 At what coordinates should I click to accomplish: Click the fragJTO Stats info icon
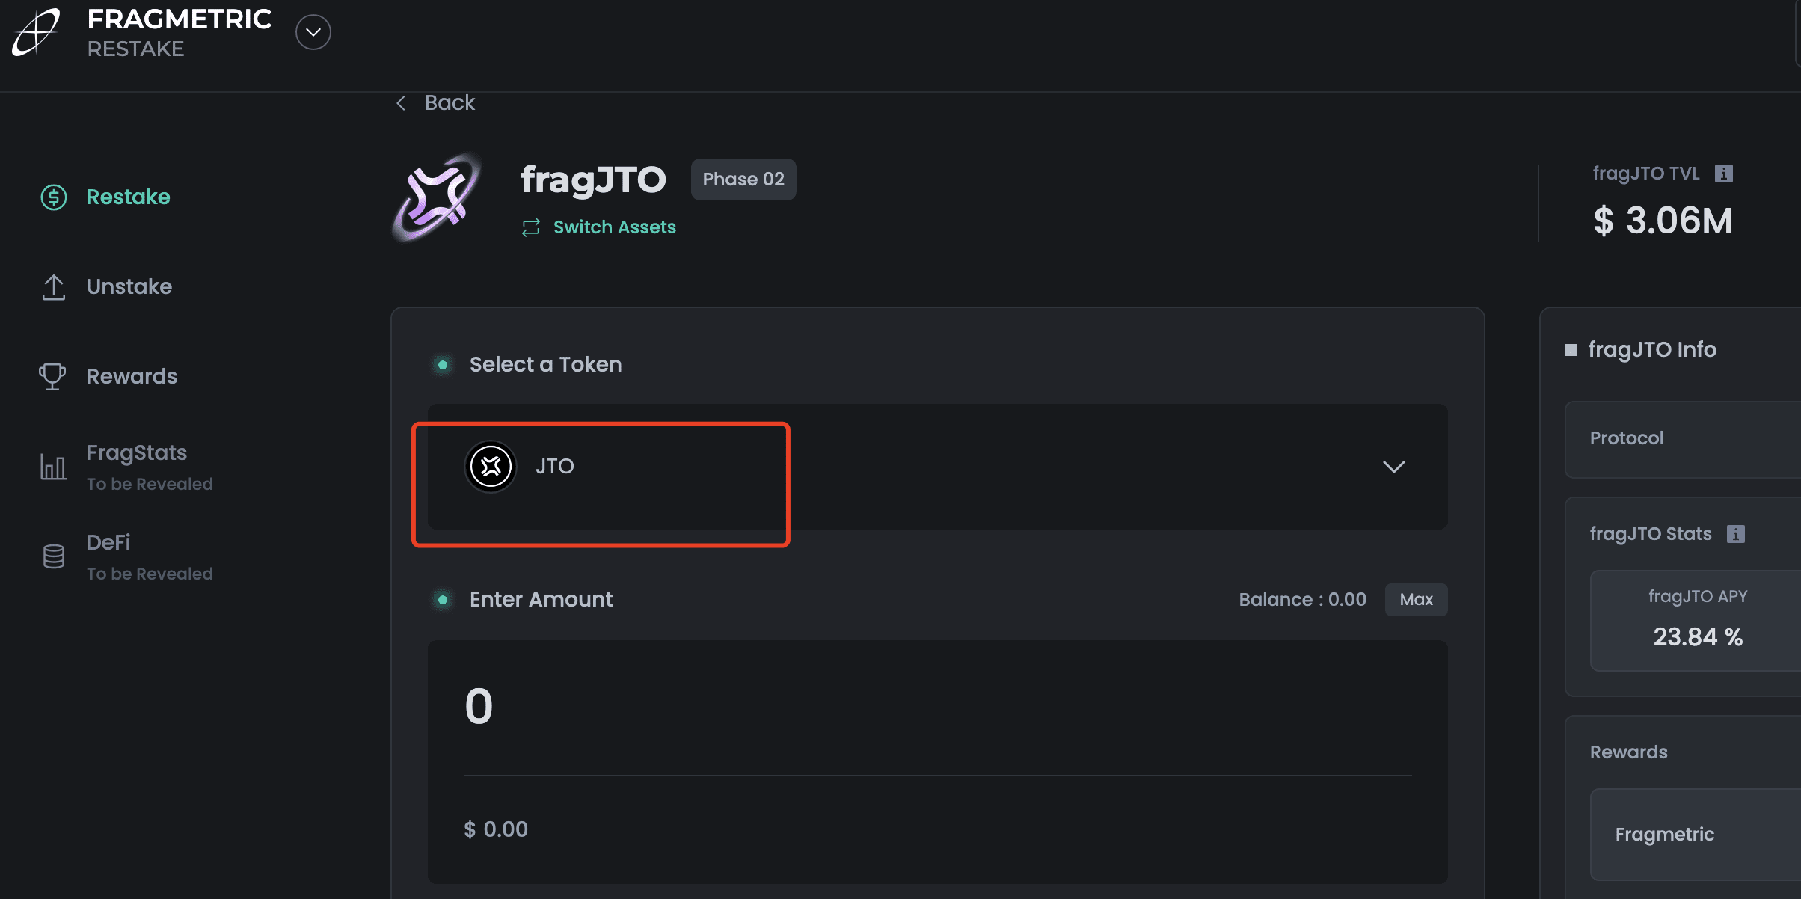(x=1736, y=534)
